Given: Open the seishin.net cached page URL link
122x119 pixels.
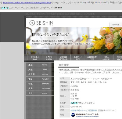Looking at the screenshot, I should click(x=27, y=3).
